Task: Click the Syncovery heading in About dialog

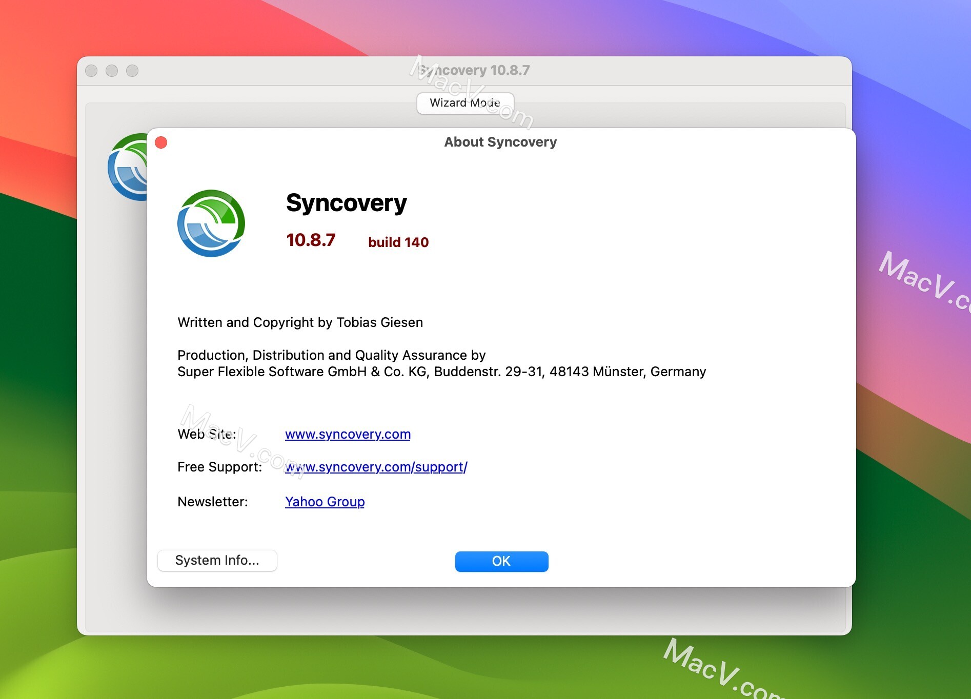Action: tap(346, 203)
